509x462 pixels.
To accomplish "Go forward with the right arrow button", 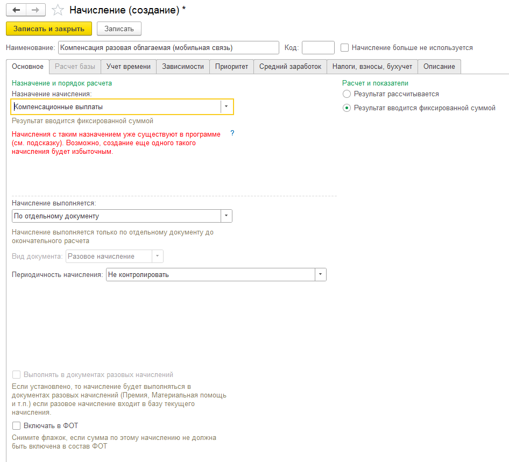I will point(36,10).
